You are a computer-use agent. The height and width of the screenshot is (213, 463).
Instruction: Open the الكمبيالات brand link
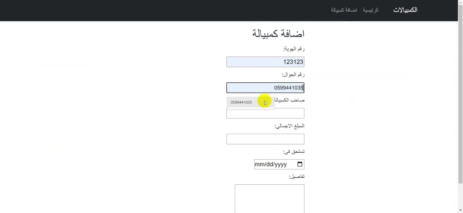pyautogui.click(x=405, y=10)
